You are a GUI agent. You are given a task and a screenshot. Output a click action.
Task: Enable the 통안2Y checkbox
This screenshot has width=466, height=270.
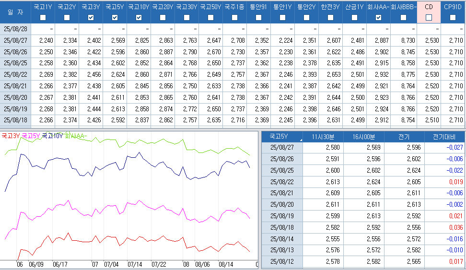point(306,18)
